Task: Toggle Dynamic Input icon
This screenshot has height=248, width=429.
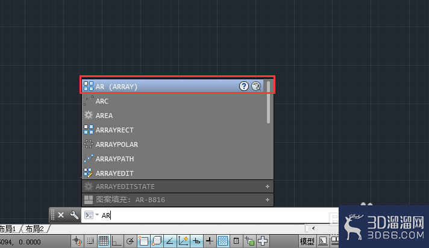Action: 196,241
